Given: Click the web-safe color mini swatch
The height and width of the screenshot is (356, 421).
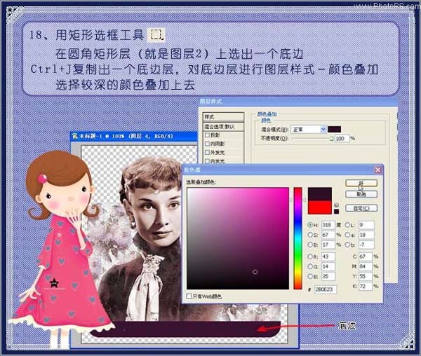Looking at the screenshot, I should point(336,212).
